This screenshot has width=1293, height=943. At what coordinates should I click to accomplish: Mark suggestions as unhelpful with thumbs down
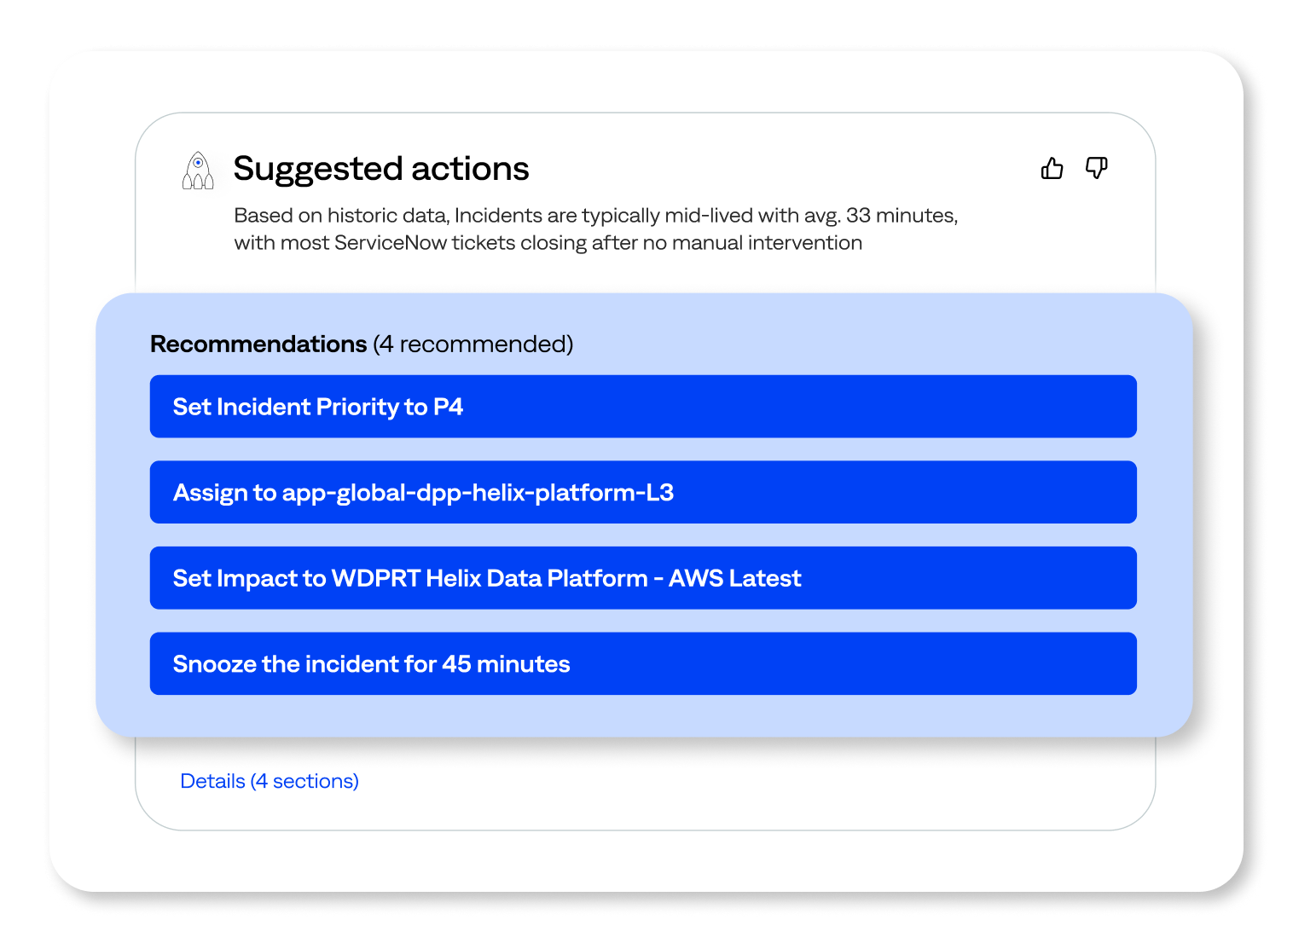(x=1096, y=168)
